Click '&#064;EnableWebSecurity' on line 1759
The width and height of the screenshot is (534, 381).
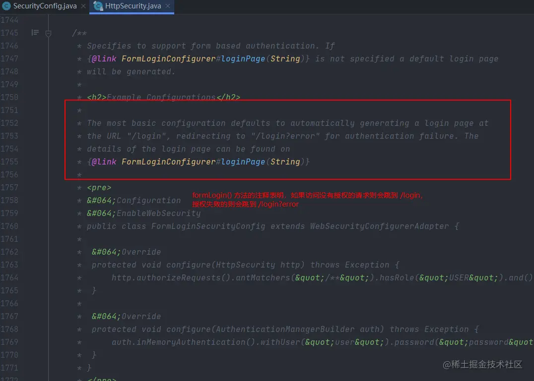click(x=144, y=214)
